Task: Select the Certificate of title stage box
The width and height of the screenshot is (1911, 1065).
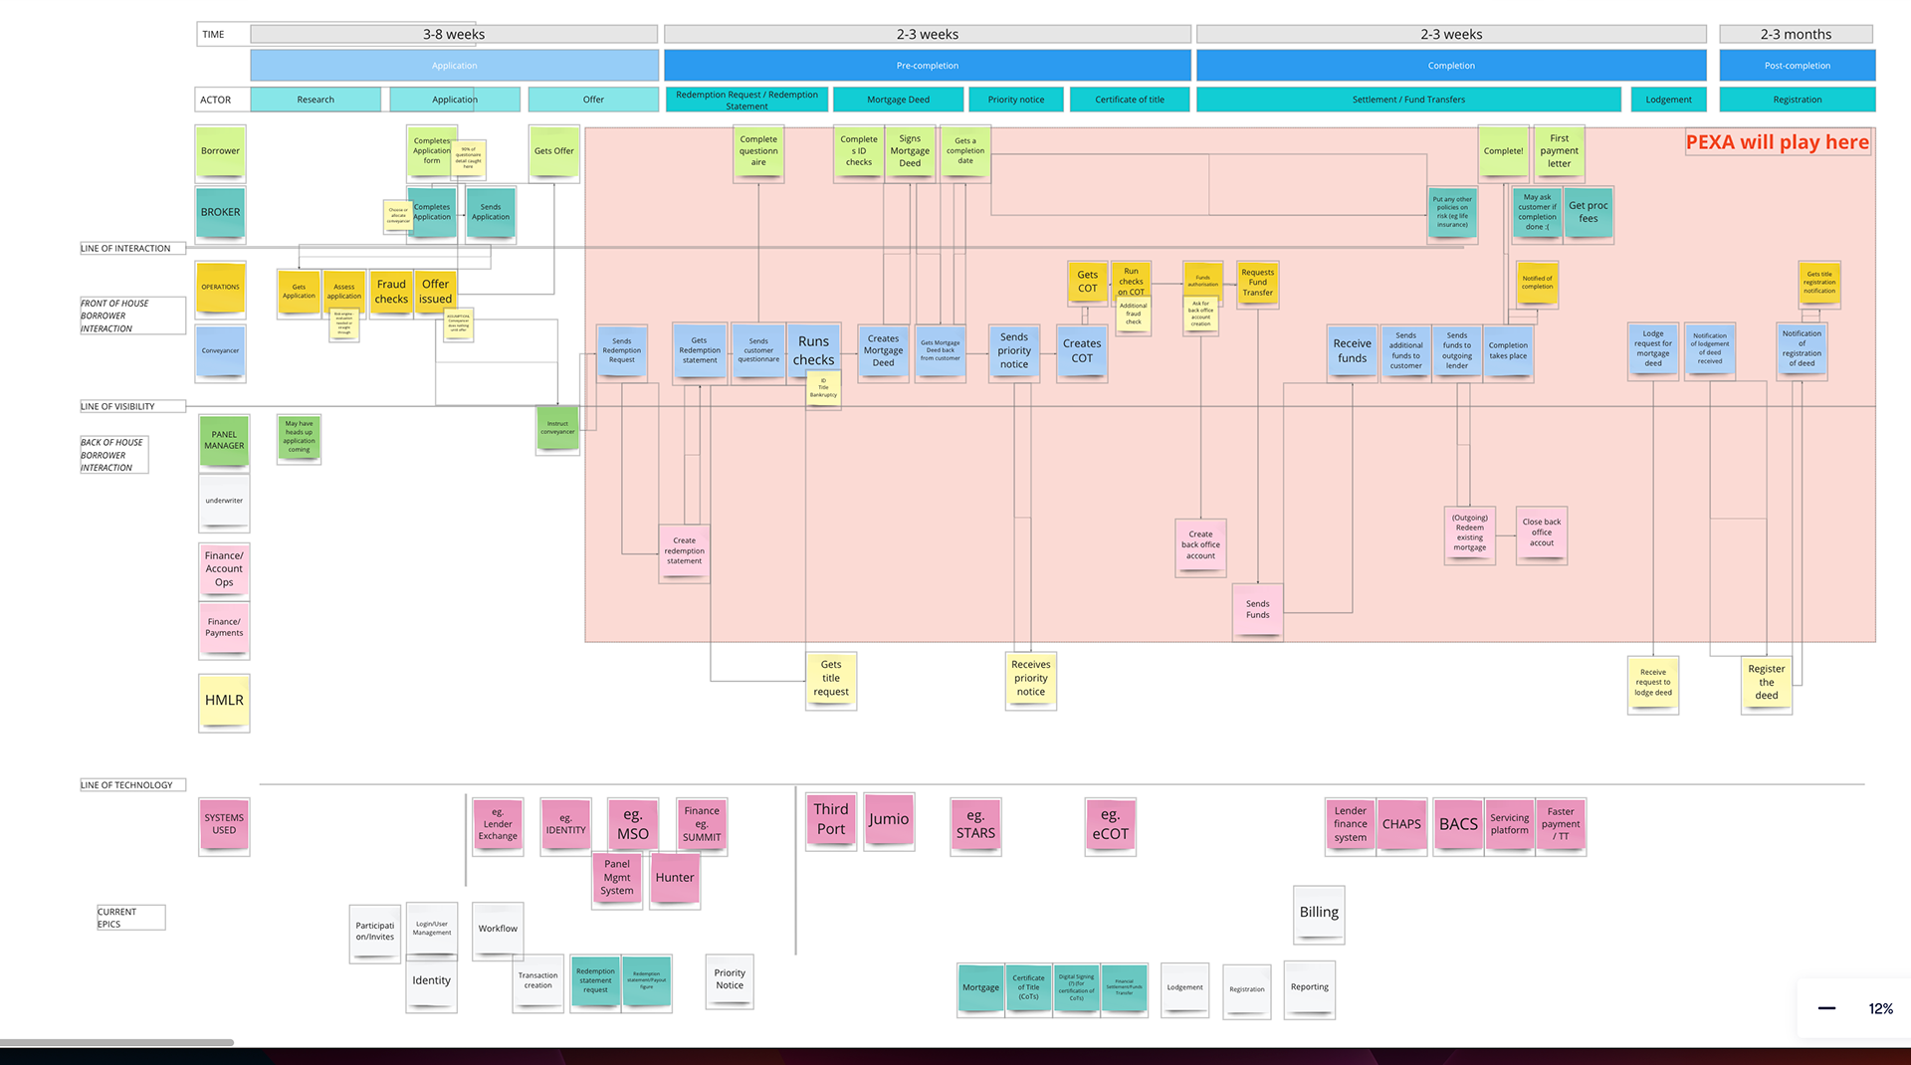Action: tap(1130, 100)
